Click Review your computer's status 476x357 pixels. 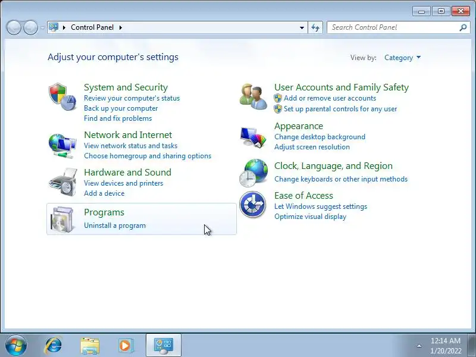click(x=131, y=98)
